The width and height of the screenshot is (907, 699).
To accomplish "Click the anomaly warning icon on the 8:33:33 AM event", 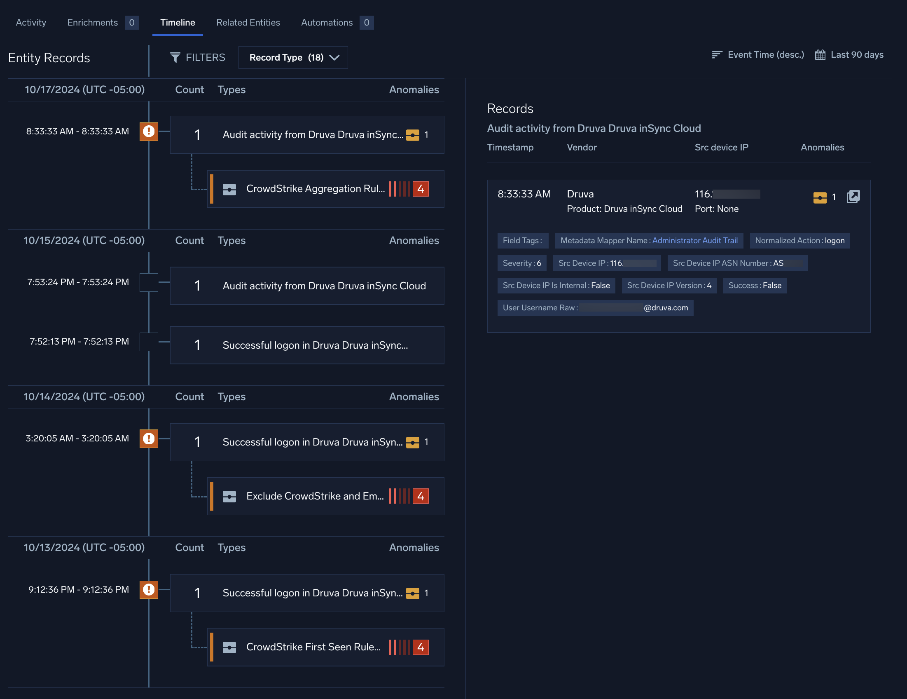I will tap(149, 131).
